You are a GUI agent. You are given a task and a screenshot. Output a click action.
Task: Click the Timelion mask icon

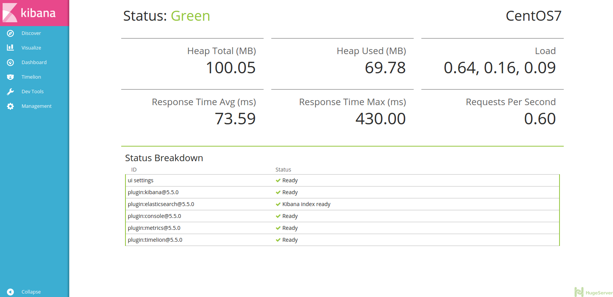[x=10, y=77]
